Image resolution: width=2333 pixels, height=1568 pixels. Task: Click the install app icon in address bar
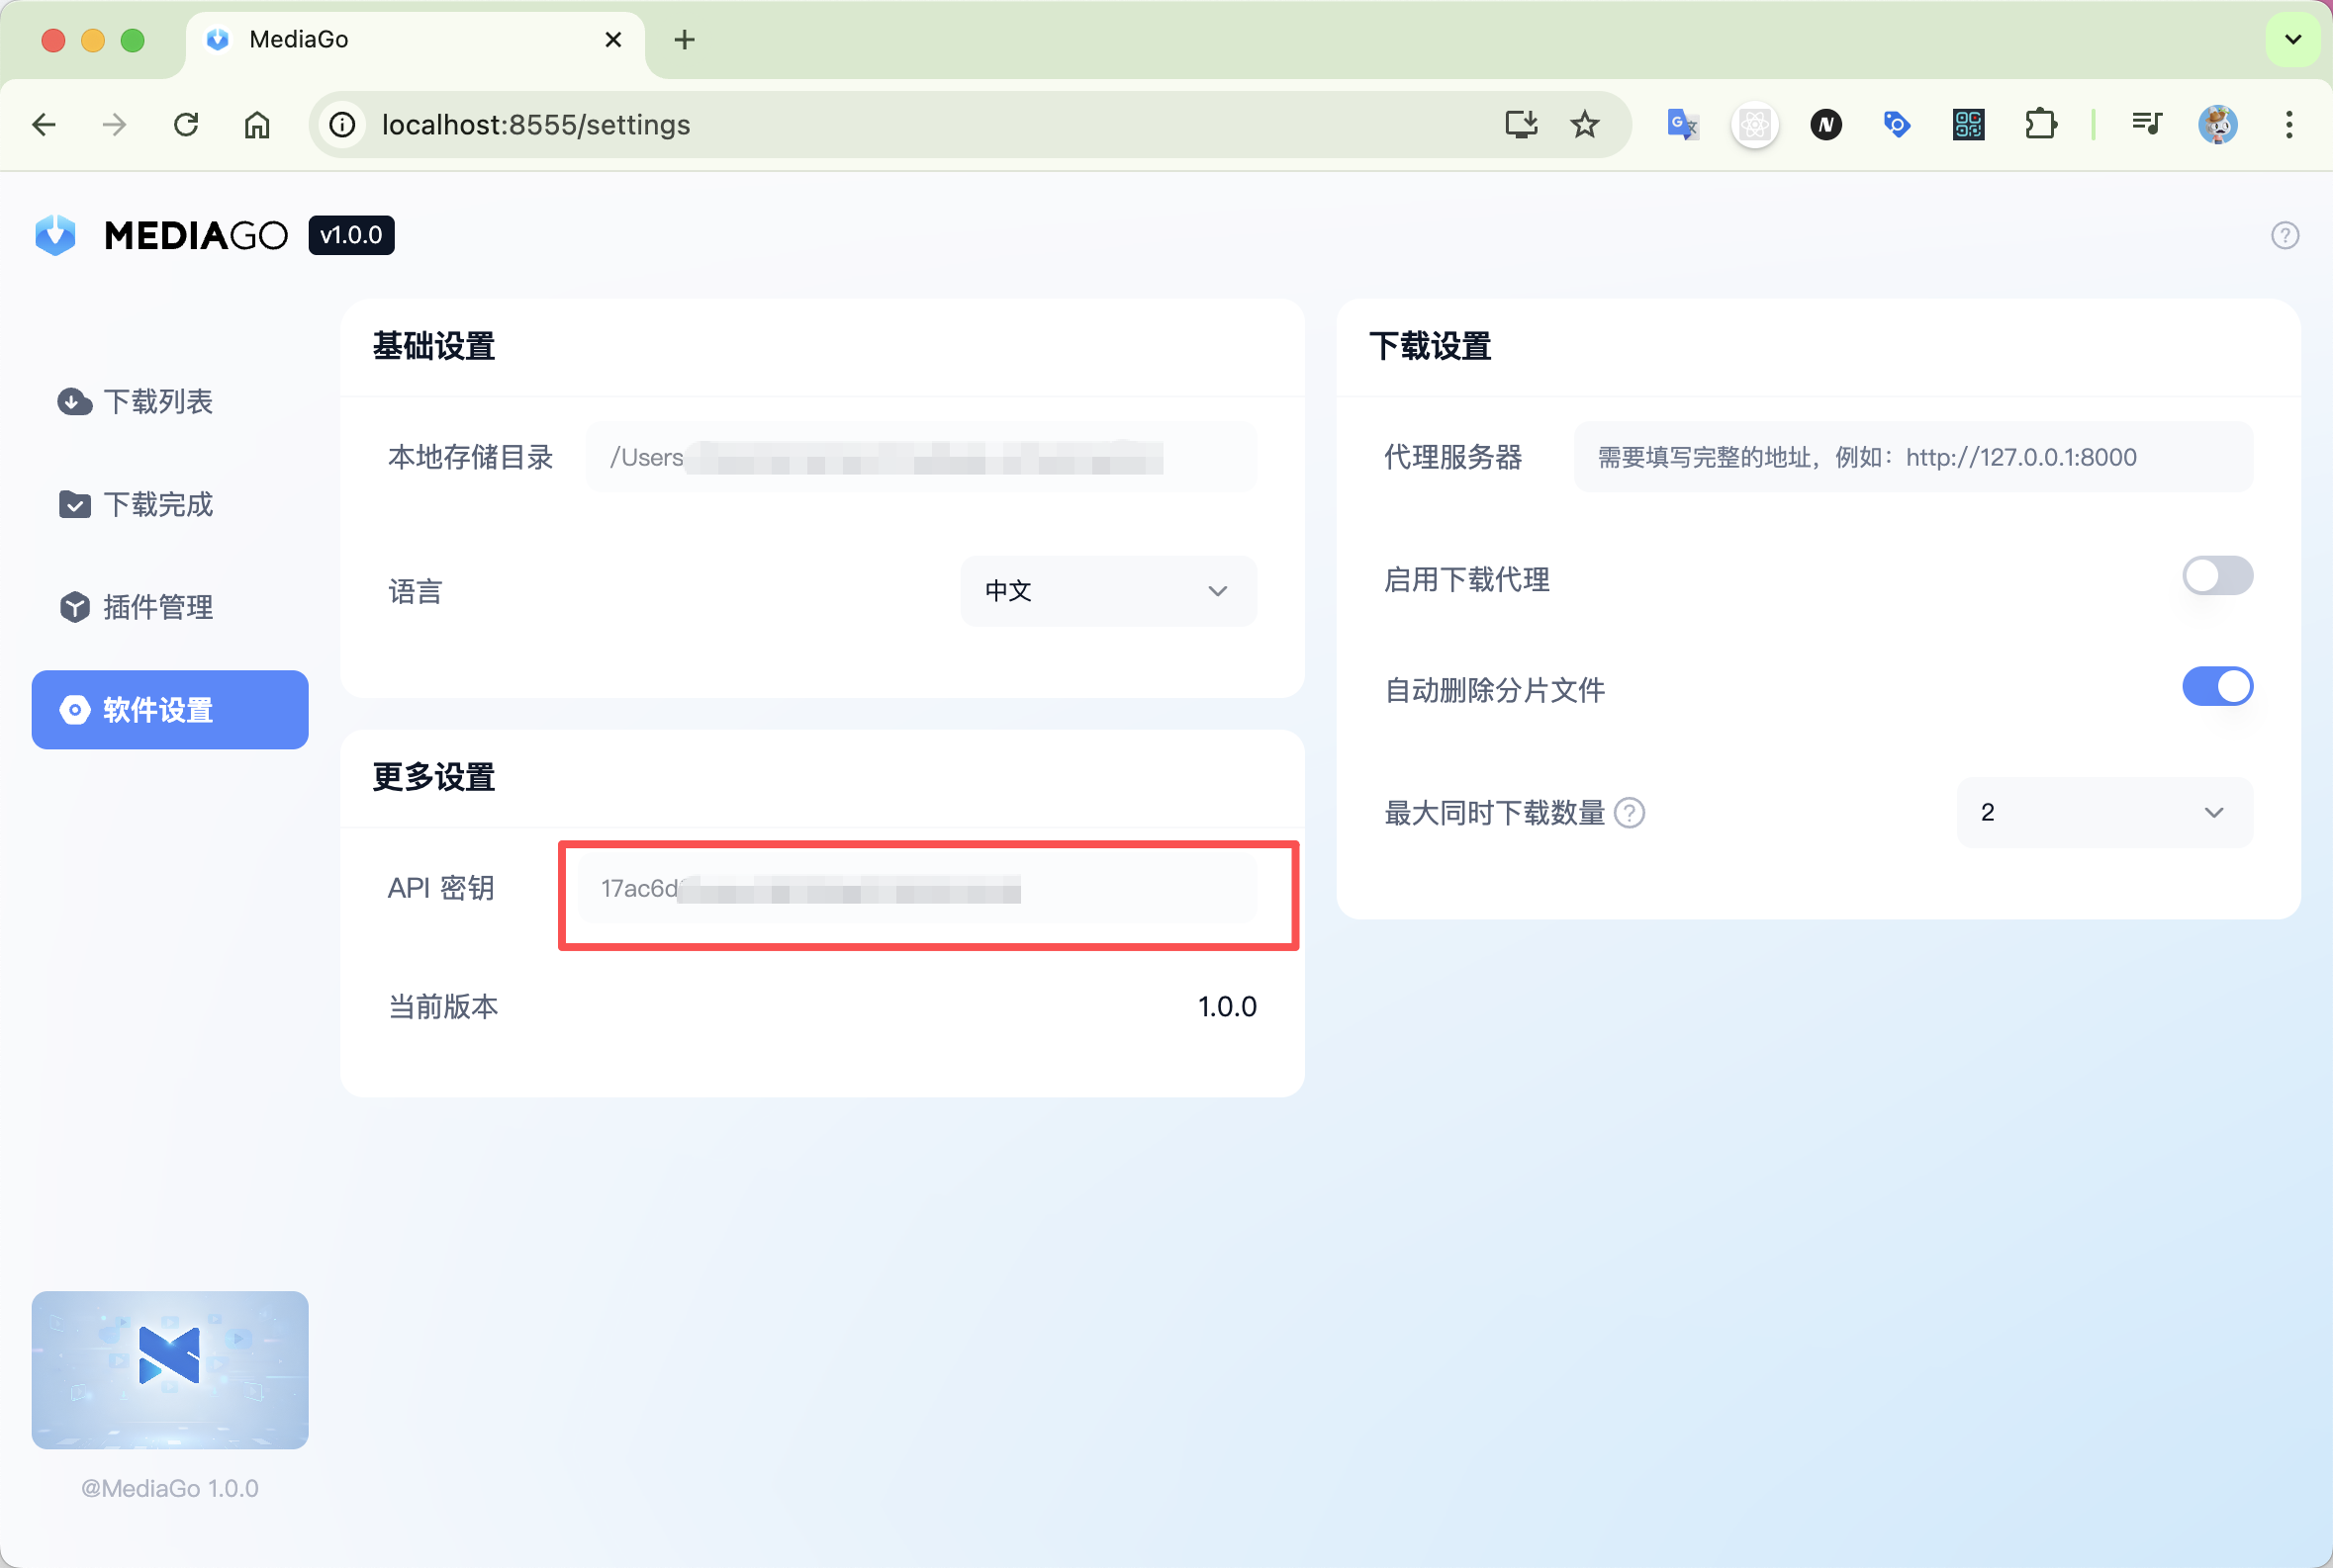pyautogui.click(x=1522, y=125)
